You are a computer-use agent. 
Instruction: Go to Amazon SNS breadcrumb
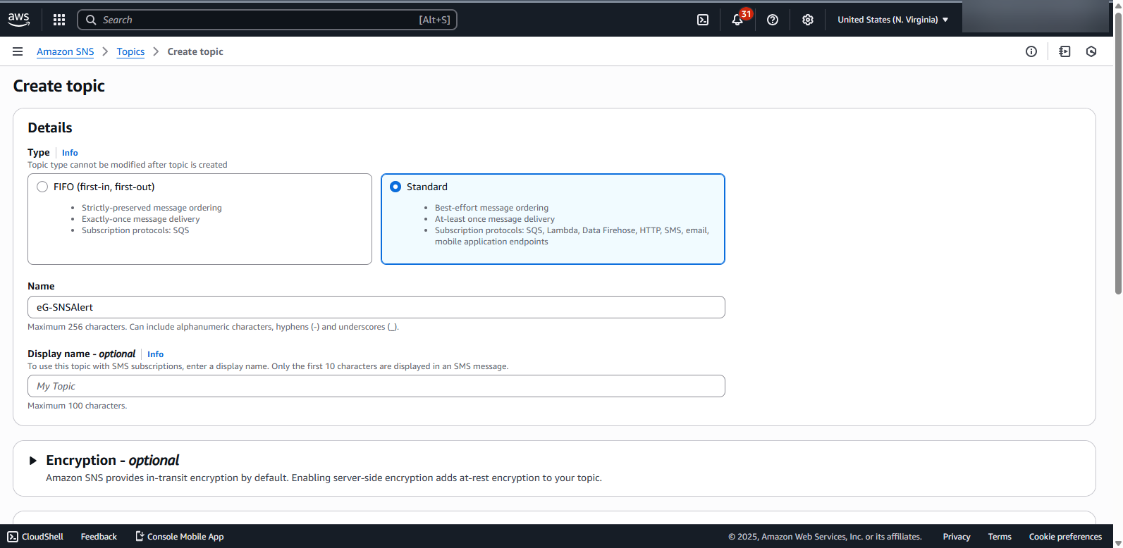tap(65, 51)
